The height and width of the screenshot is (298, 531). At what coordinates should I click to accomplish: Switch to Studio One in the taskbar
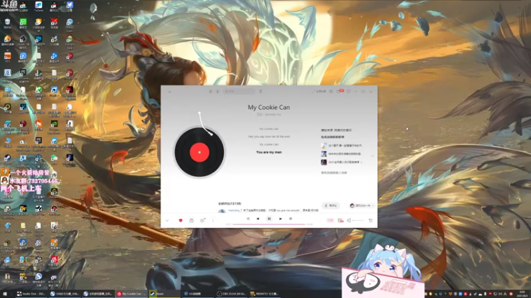tap(31, 294)
